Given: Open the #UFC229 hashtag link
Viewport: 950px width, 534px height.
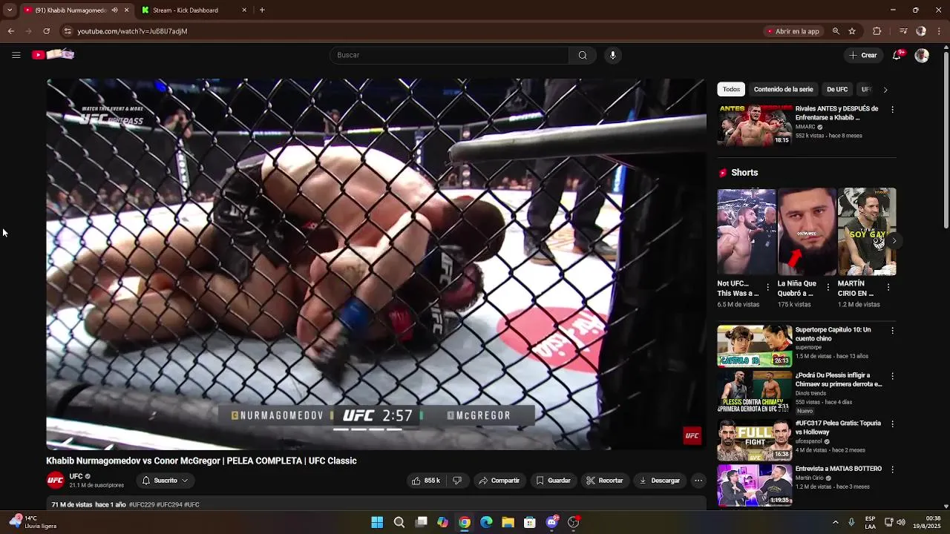Looking at the screenshot, I should click(x=141, y=504).
